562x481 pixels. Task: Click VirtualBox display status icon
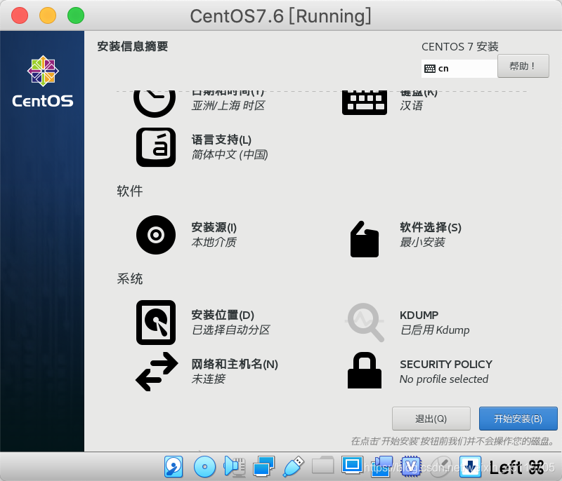tap(352, 466)
